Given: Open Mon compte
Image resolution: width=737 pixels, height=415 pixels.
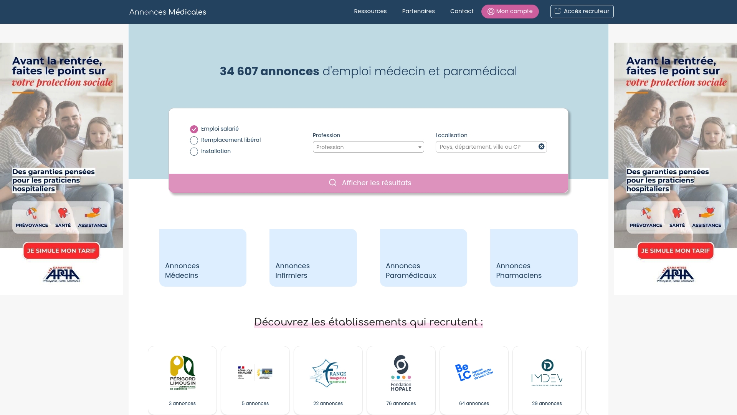Looking at the screenshot, I should pos(510,12).
